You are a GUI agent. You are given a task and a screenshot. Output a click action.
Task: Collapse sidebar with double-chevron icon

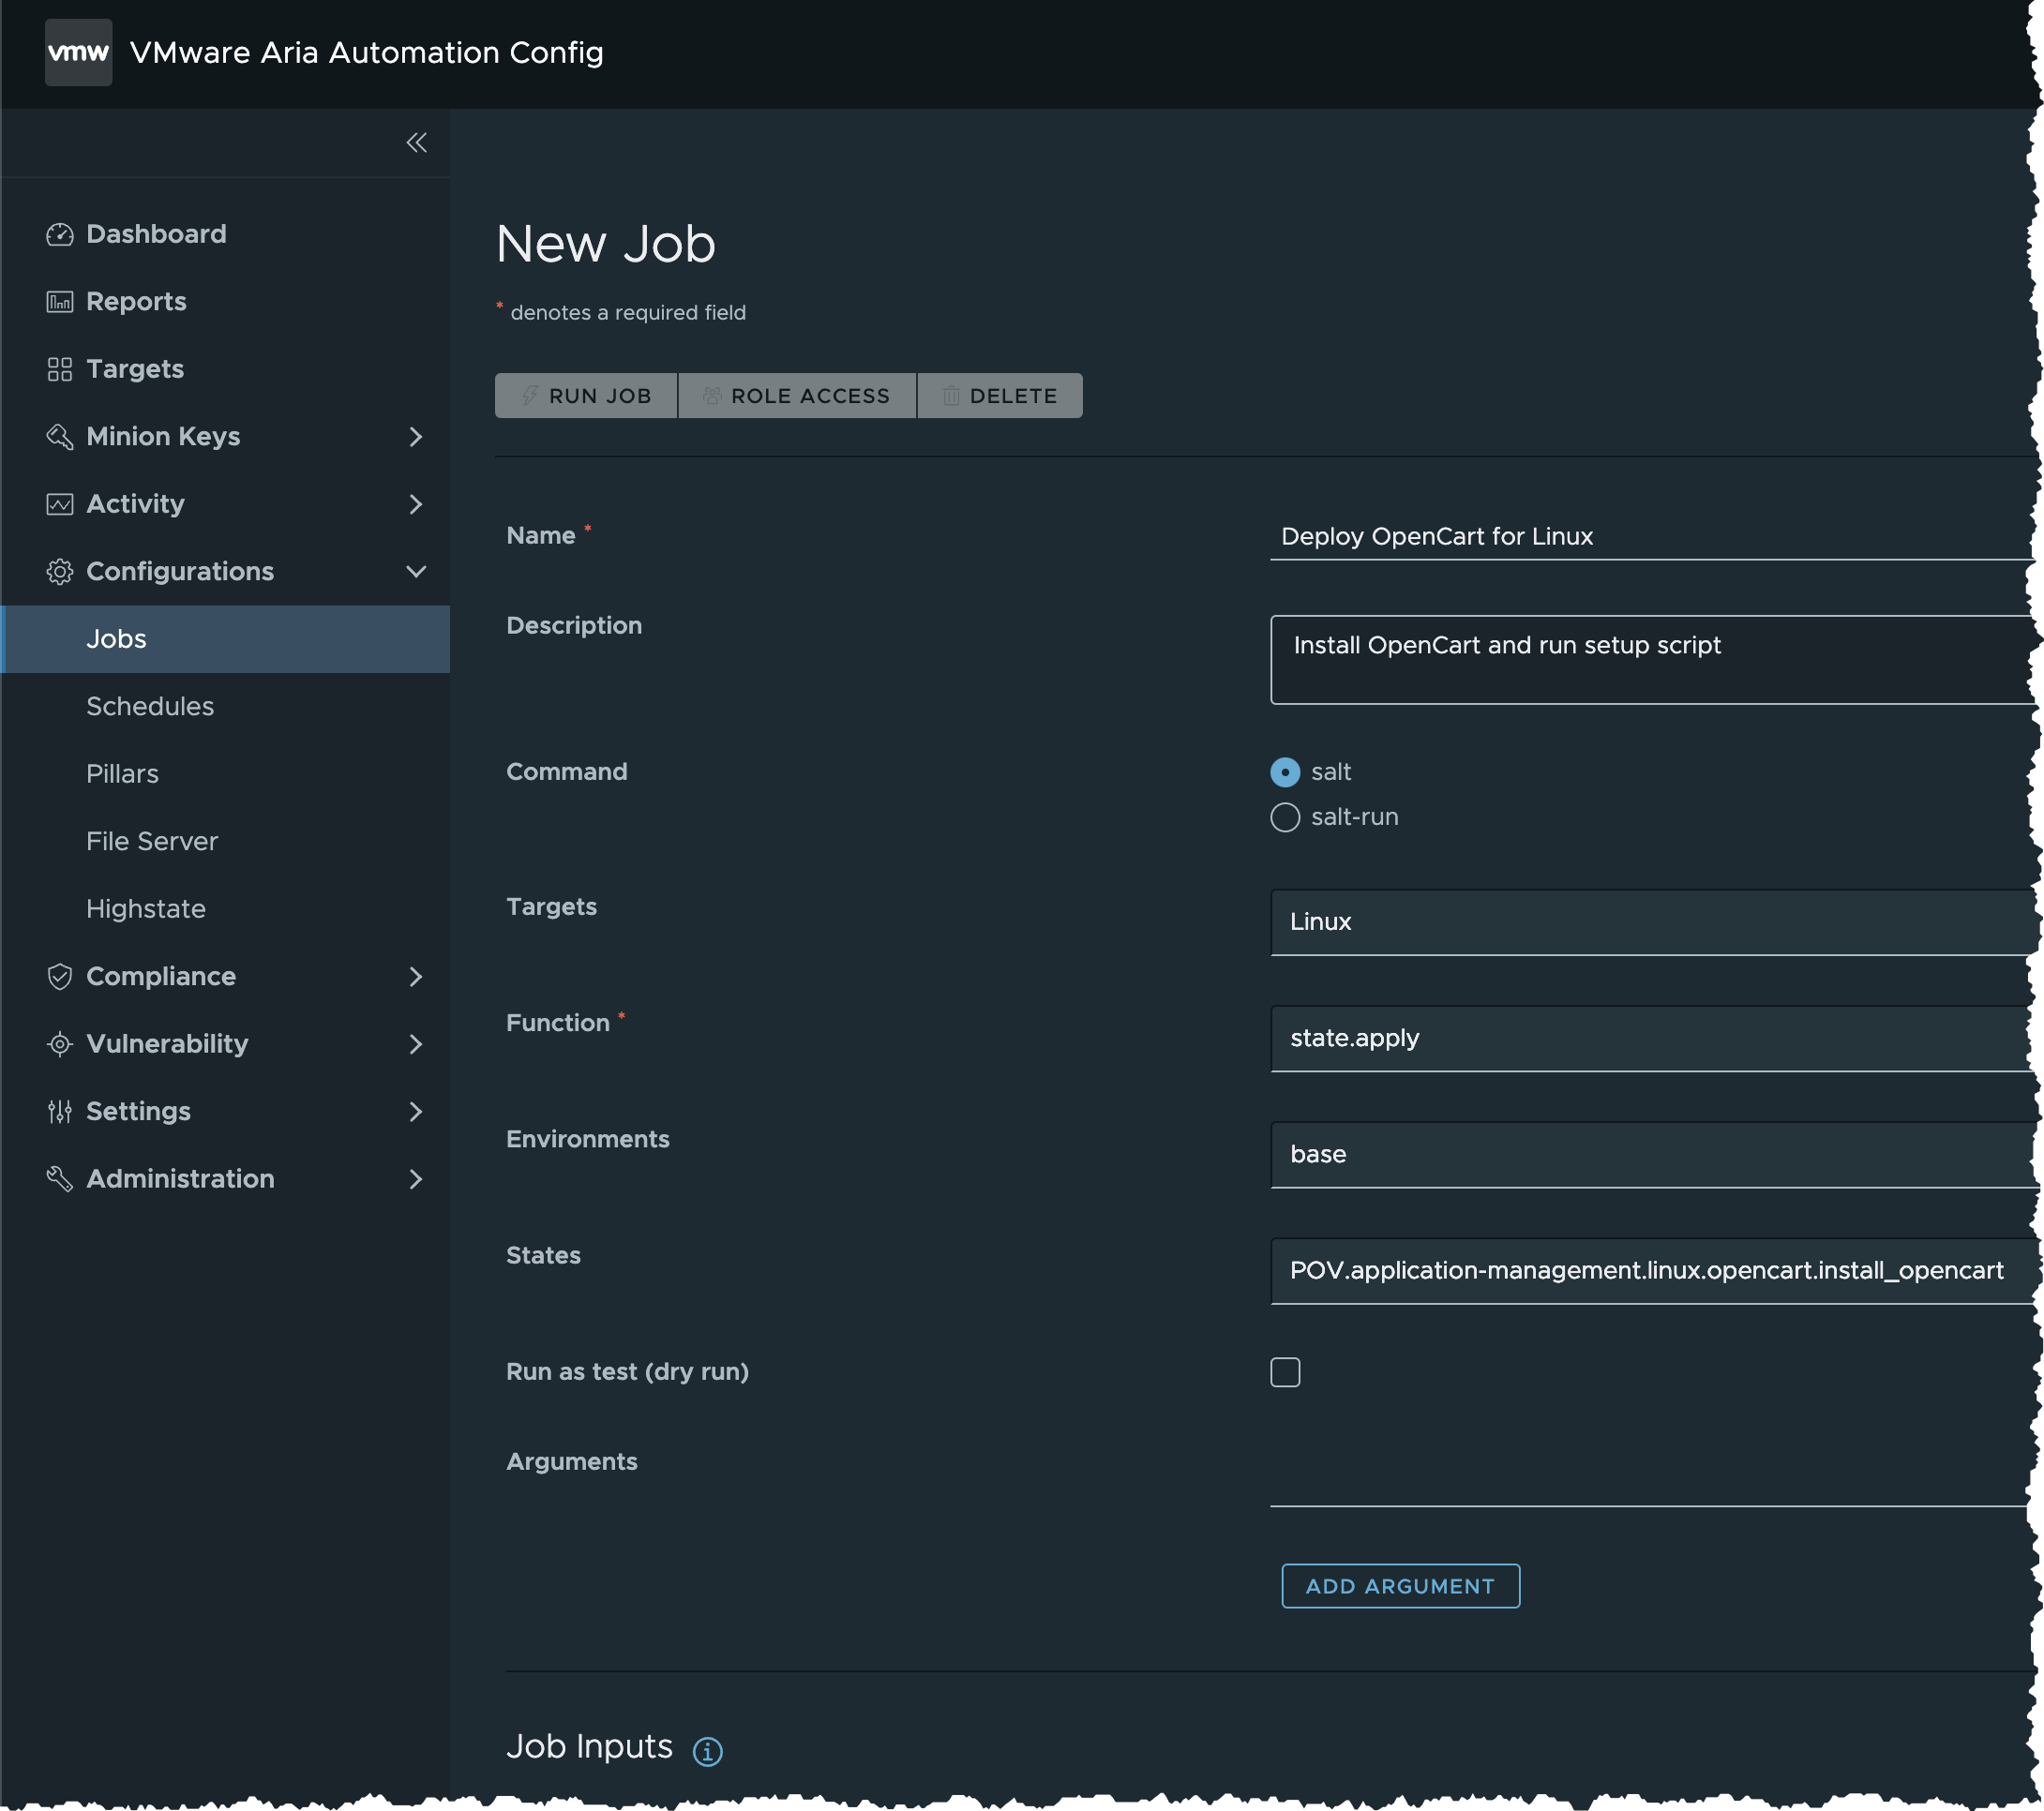pyautogui.click(x=416, y=143)
